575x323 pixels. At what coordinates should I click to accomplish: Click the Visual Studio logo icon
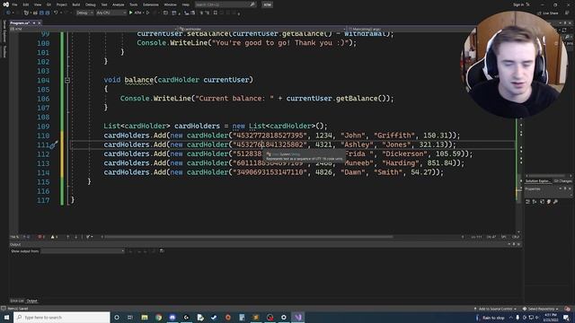point(5,4)
